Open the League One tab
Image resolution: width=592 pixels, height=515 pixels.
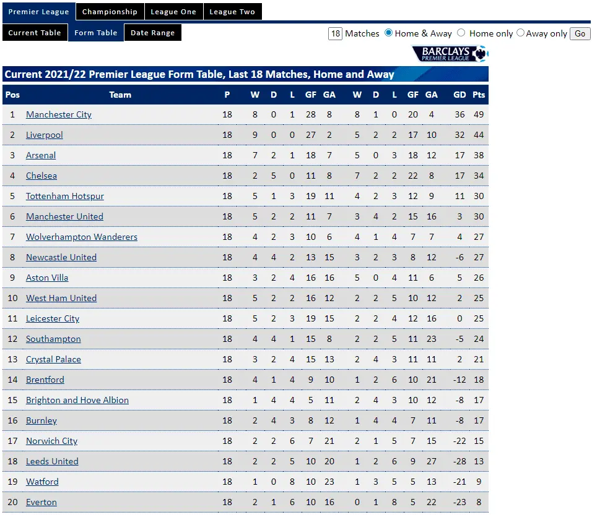[x=173, y=12]
